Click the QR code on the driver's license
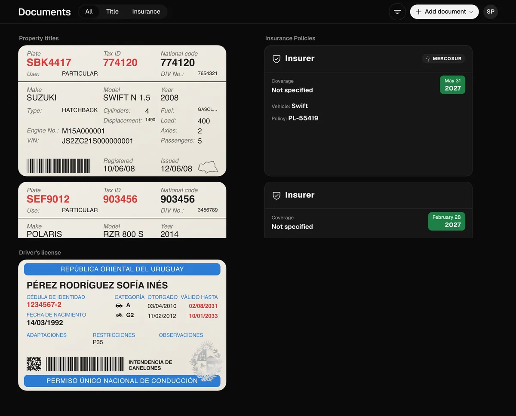The height and width of the screenshot is (416, 516). point(34,364)
